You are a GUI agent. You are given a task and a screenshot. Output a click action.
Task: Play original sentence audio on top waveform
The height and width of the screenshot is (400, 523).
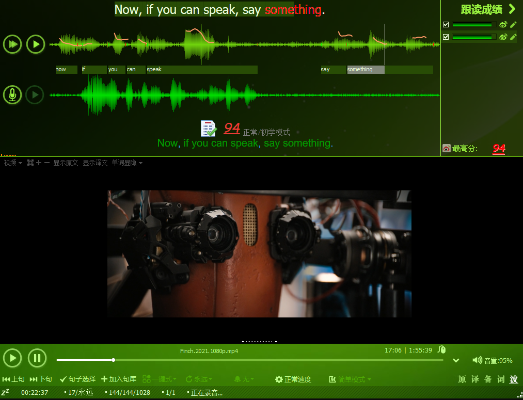(36, 44)
